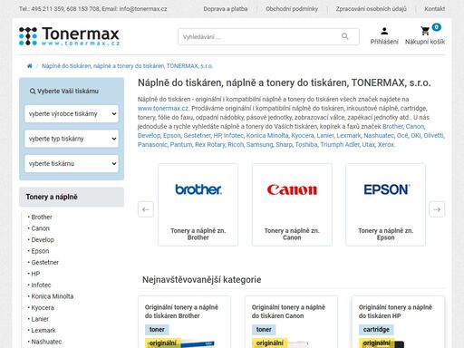Select HP in sidebar list
The image size is (464, 348).
click(x=35, y=274)
